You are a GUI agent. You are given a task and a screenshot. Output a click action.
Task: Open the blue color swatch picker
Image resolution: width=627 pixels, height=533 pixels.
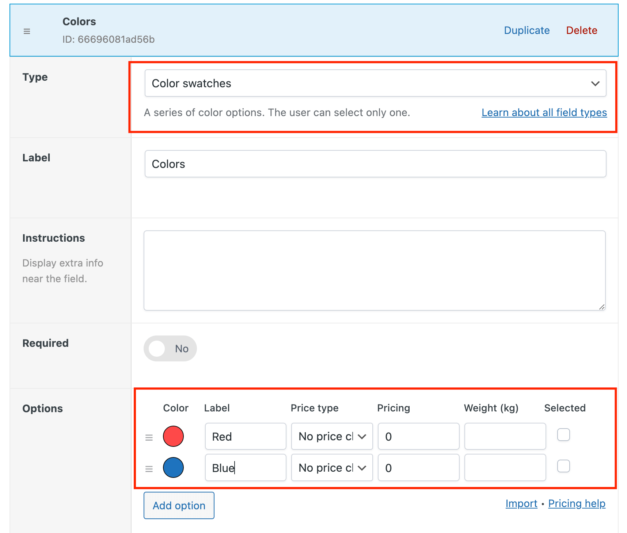pyautogui.click(x=173, y=468)
